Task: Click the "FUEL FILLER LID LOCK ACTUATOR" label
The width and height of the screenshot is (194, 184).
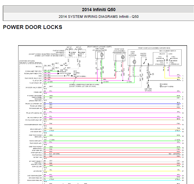Action: (x=99, y=49)
